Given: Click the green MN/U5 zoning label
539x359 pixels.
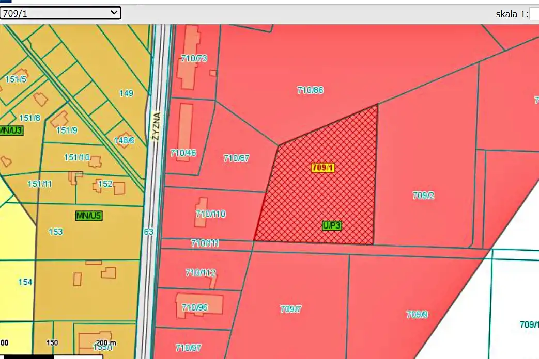Looking at the screenshot, I should (x=89, y=216).
